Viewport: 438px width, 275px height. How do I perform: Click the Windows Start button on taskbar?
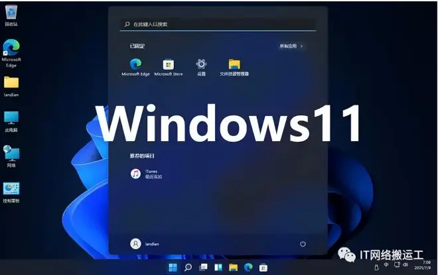click(x=173, y=268)
